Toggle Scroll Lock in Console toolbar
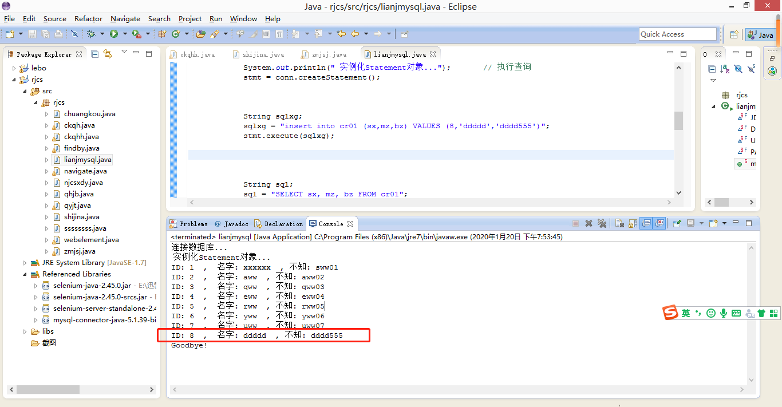 coord(633,223)
